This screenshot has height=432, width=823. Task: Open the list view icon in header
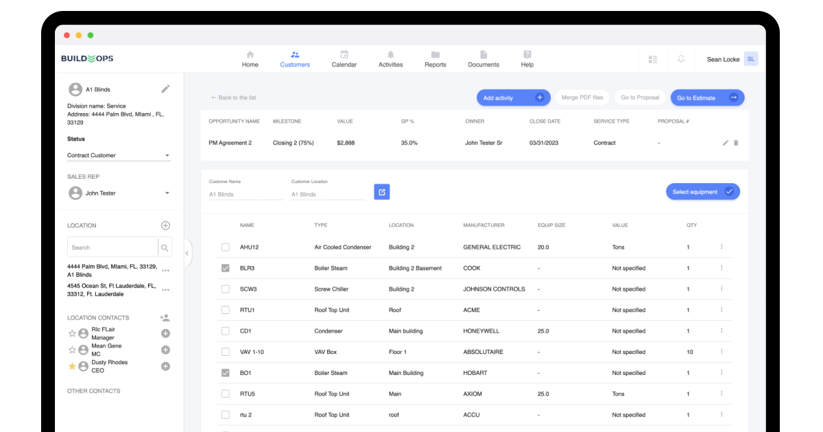tap(653, 60)
